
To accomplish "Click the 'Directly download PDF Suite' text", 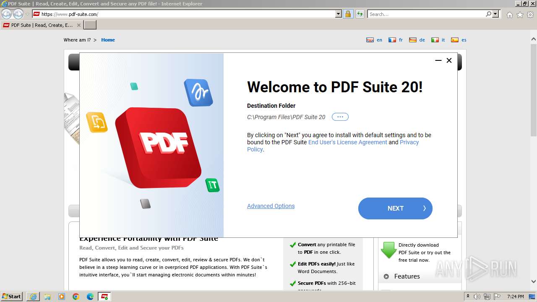I will [x=425, y=249].
